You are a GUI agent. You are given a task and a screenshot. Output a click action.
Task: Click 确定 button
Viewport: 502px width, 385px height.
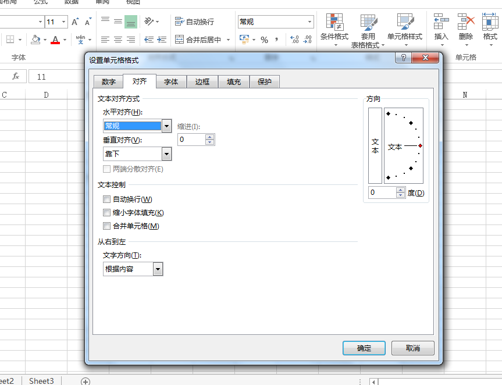point(364,348)
